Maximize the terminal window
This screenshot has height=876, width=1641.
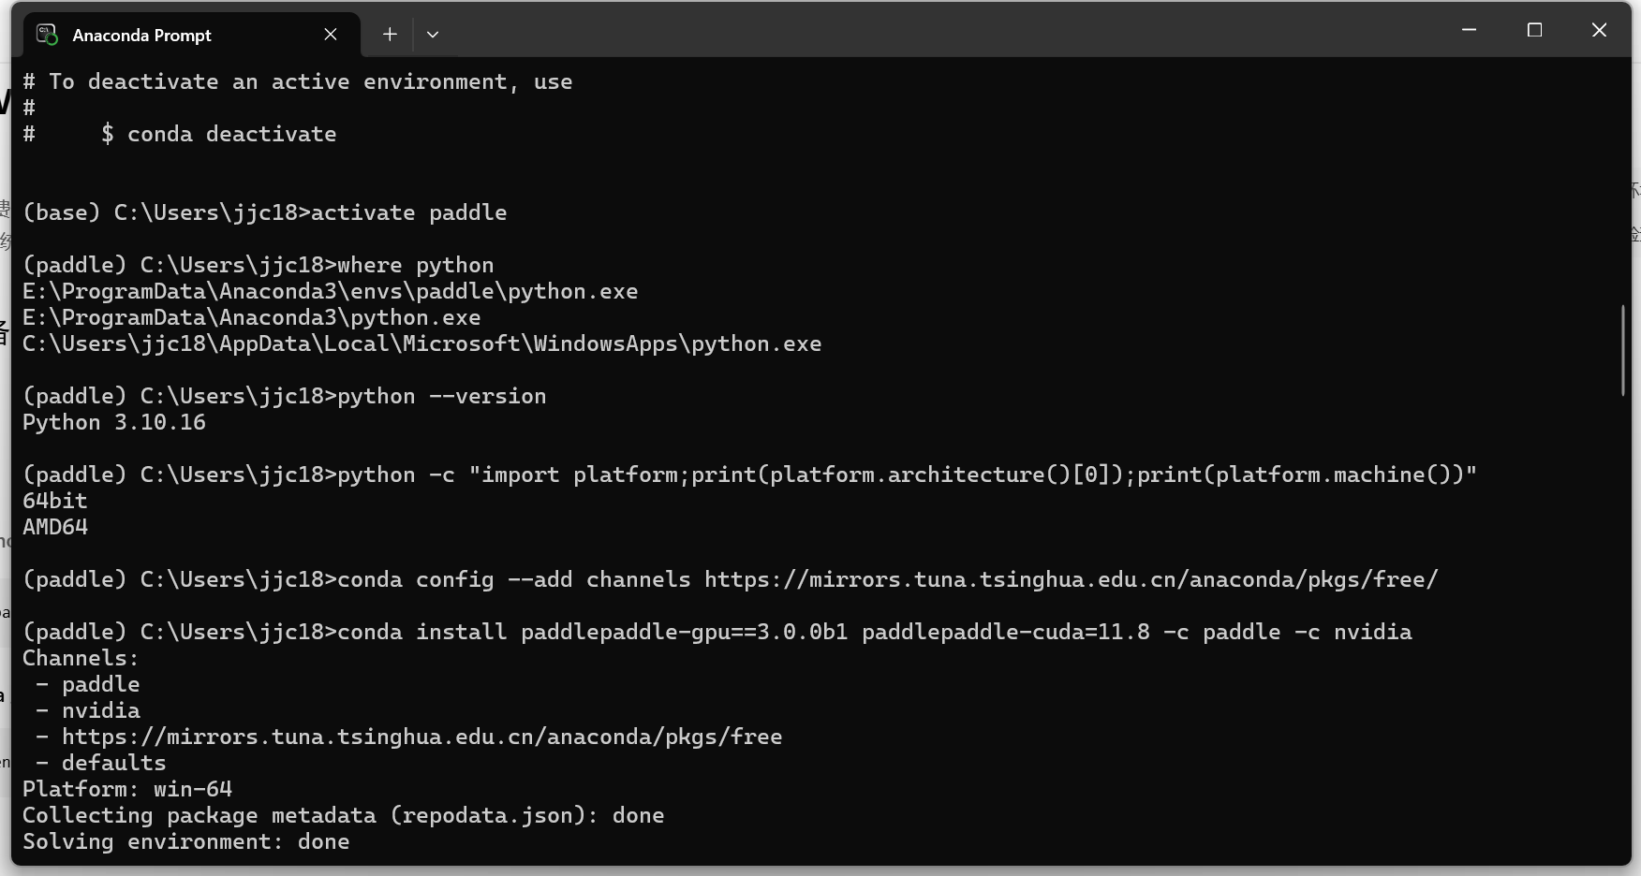pos(1534,30)
